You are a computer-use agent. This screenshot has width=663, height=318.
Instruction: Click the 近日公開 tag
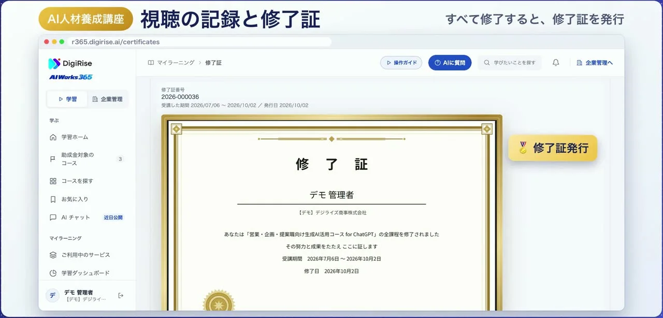(x=113, y=218)
